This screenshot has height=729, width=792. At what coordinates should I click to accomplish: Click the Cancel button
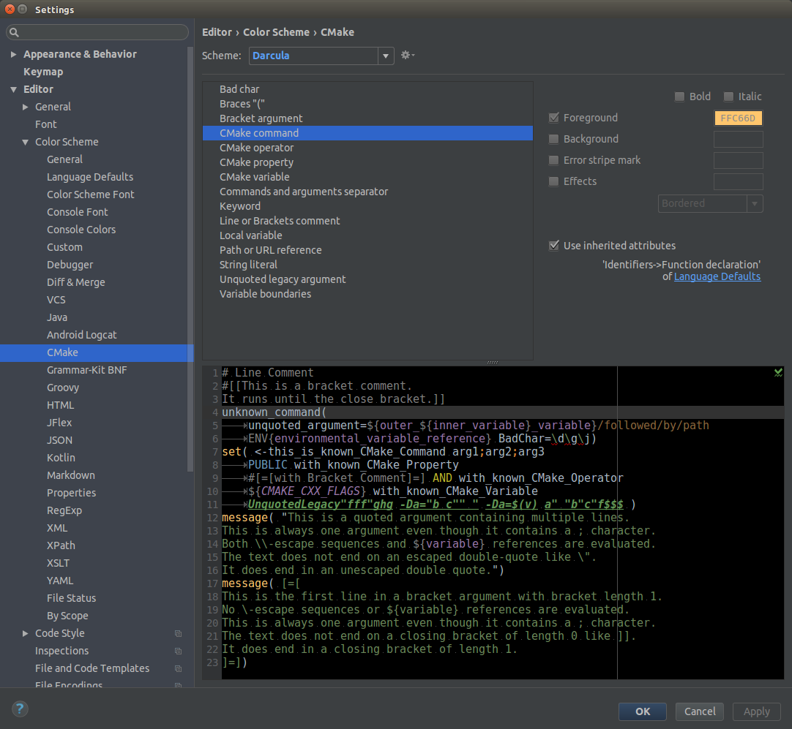coord(700,711)
